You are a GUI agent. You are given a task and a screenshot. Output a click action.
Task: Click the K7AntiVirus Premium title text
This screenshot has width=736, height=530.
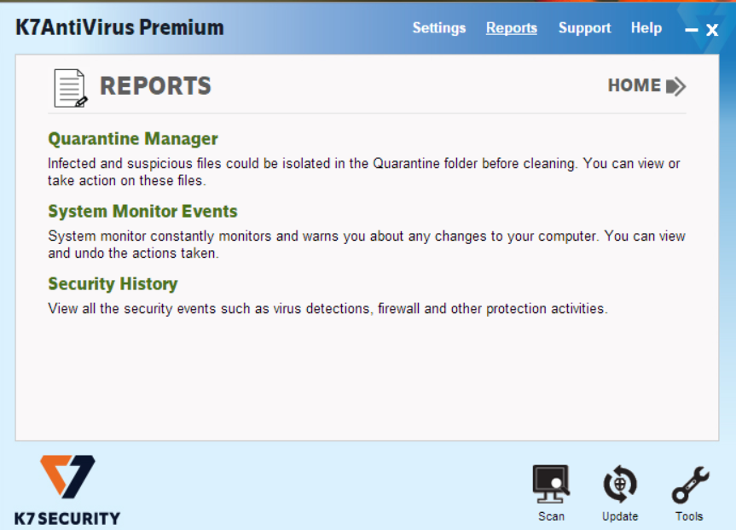[119, 27]
